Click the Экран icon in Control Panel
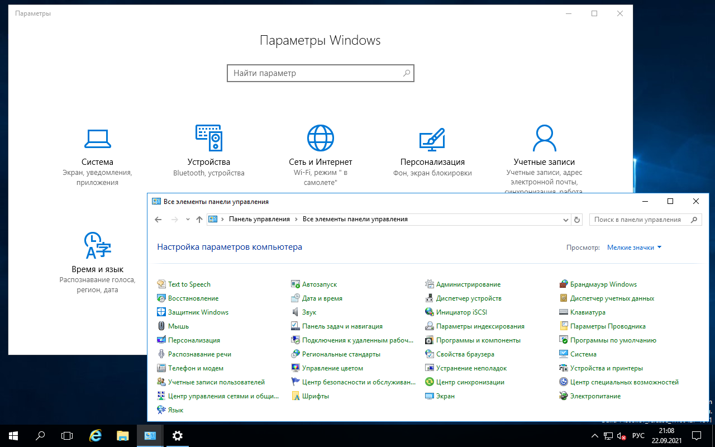This screenshot has height=447, width=715. point(430,396)
